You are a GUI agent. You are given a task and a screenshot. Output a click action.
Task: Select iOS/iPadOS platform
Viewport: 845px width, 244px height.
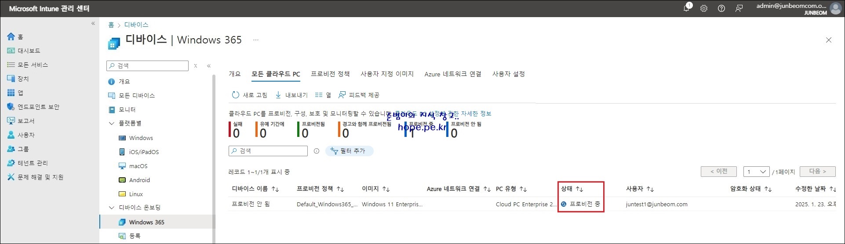tap(144, 152)
